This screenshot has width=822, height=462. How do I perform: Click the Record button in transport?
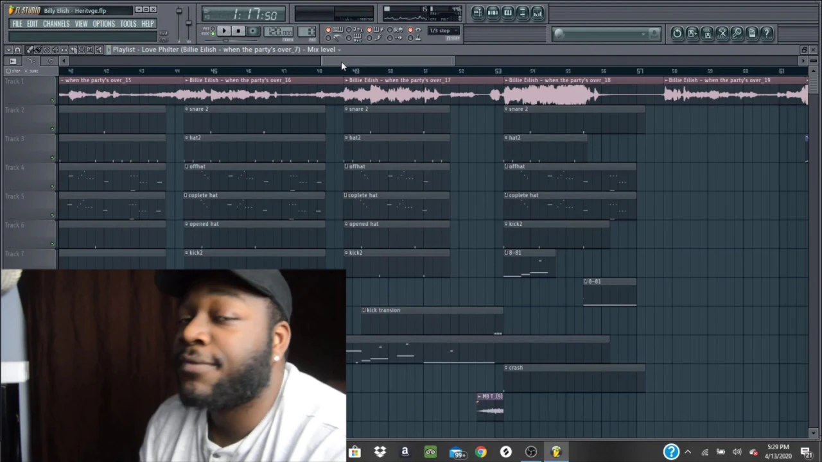(x=252, y=31)
